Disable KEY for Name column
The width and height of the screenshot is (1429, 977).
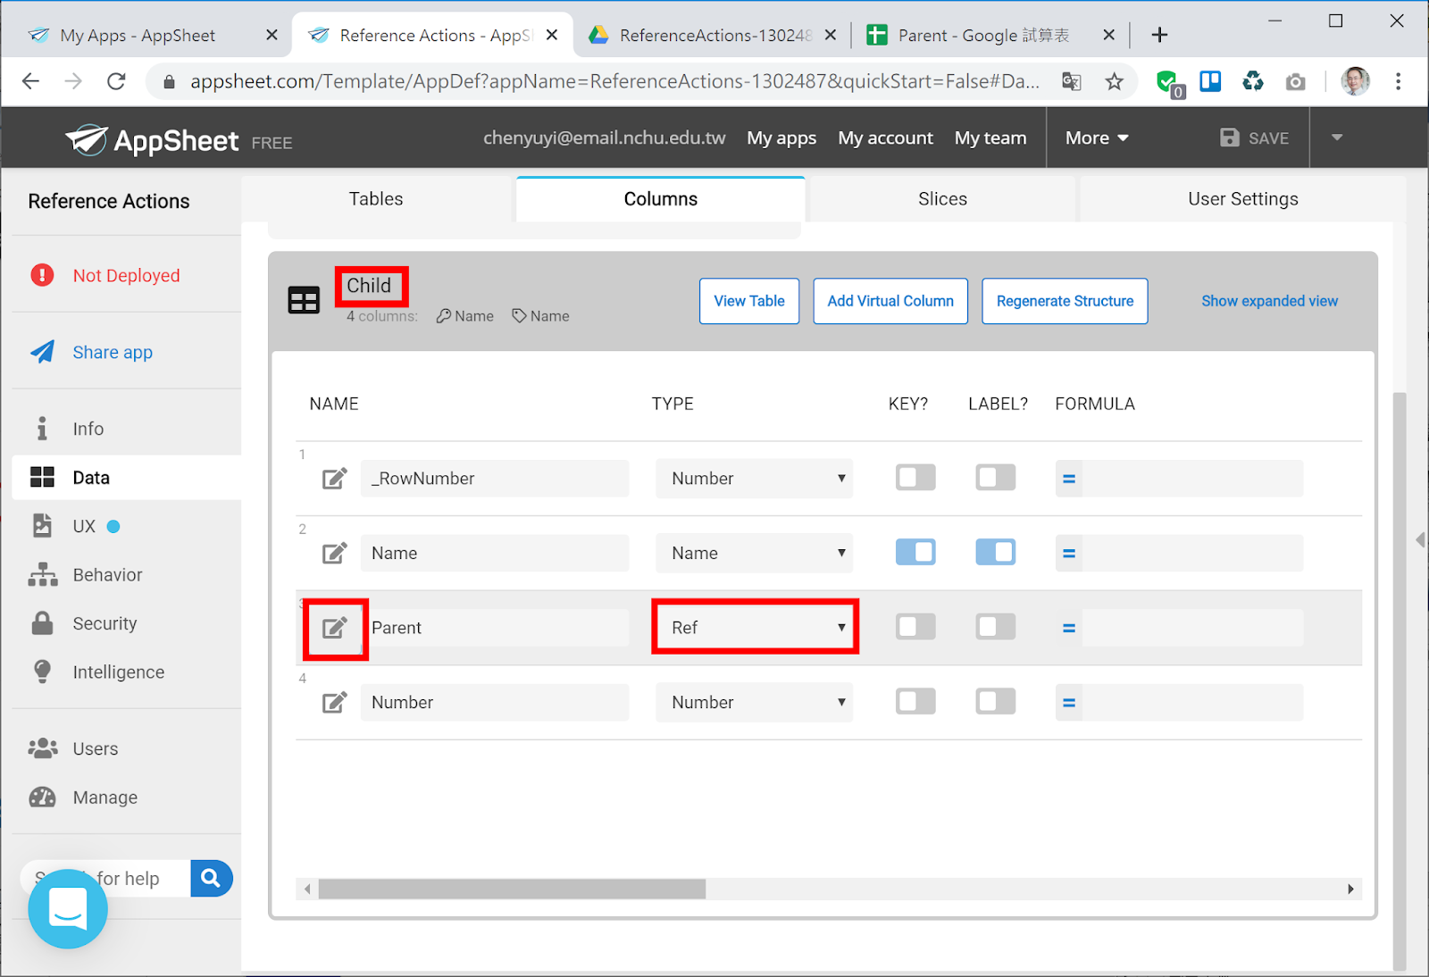[915, 552]
